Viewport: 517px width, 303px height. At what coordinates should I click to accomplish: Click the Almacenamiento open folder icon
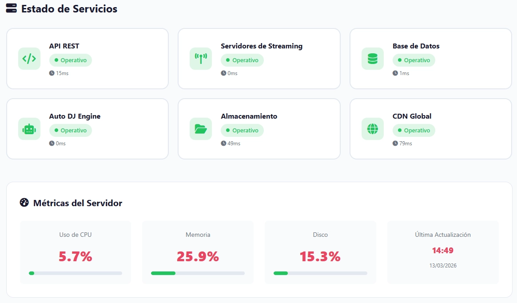click(x=201, y=129)
